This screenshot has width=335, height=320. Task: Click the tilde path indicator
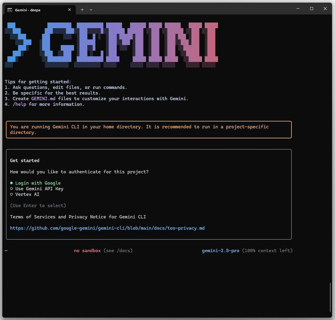[x=6, y=251]
